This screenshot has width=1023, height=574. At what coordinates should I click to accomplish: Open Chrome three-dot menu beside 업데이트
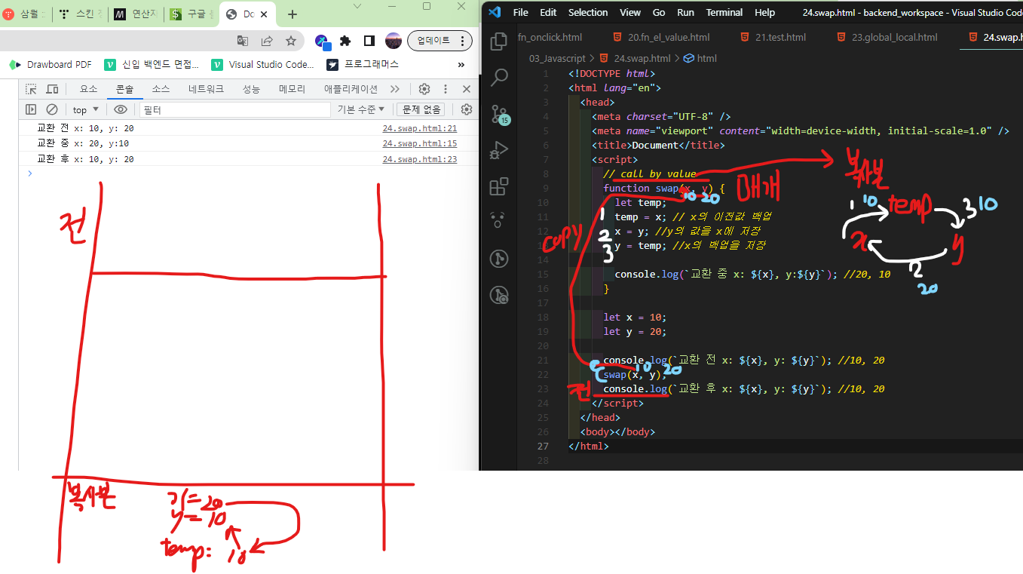coord(464,41)
